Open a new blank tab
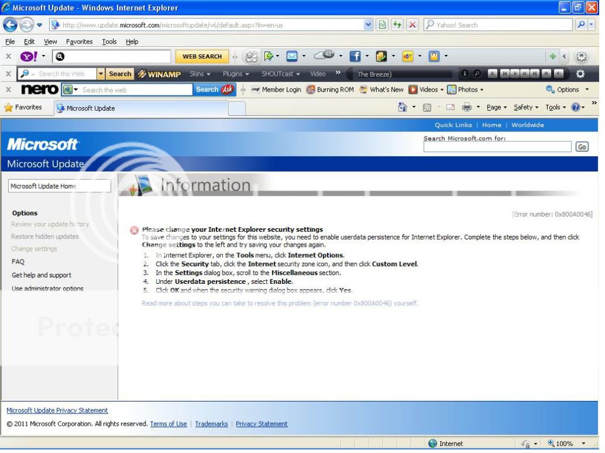Viewport: 605px width, 453px height. coord(237,108)
